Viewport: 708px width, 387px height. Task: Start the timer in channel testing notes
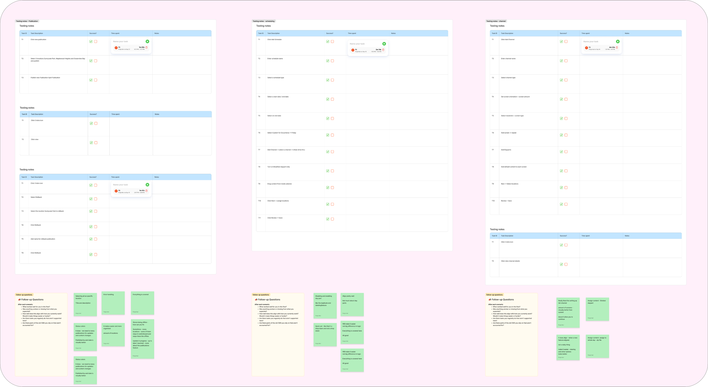(618, 41)
